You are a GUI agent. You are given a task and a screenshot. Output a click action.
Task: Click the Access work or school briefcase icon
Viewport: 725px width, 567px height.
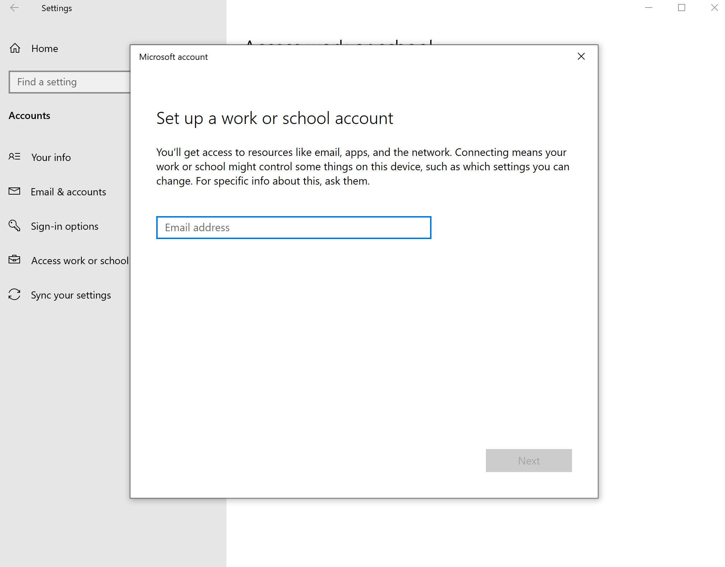tap(14, 260)
